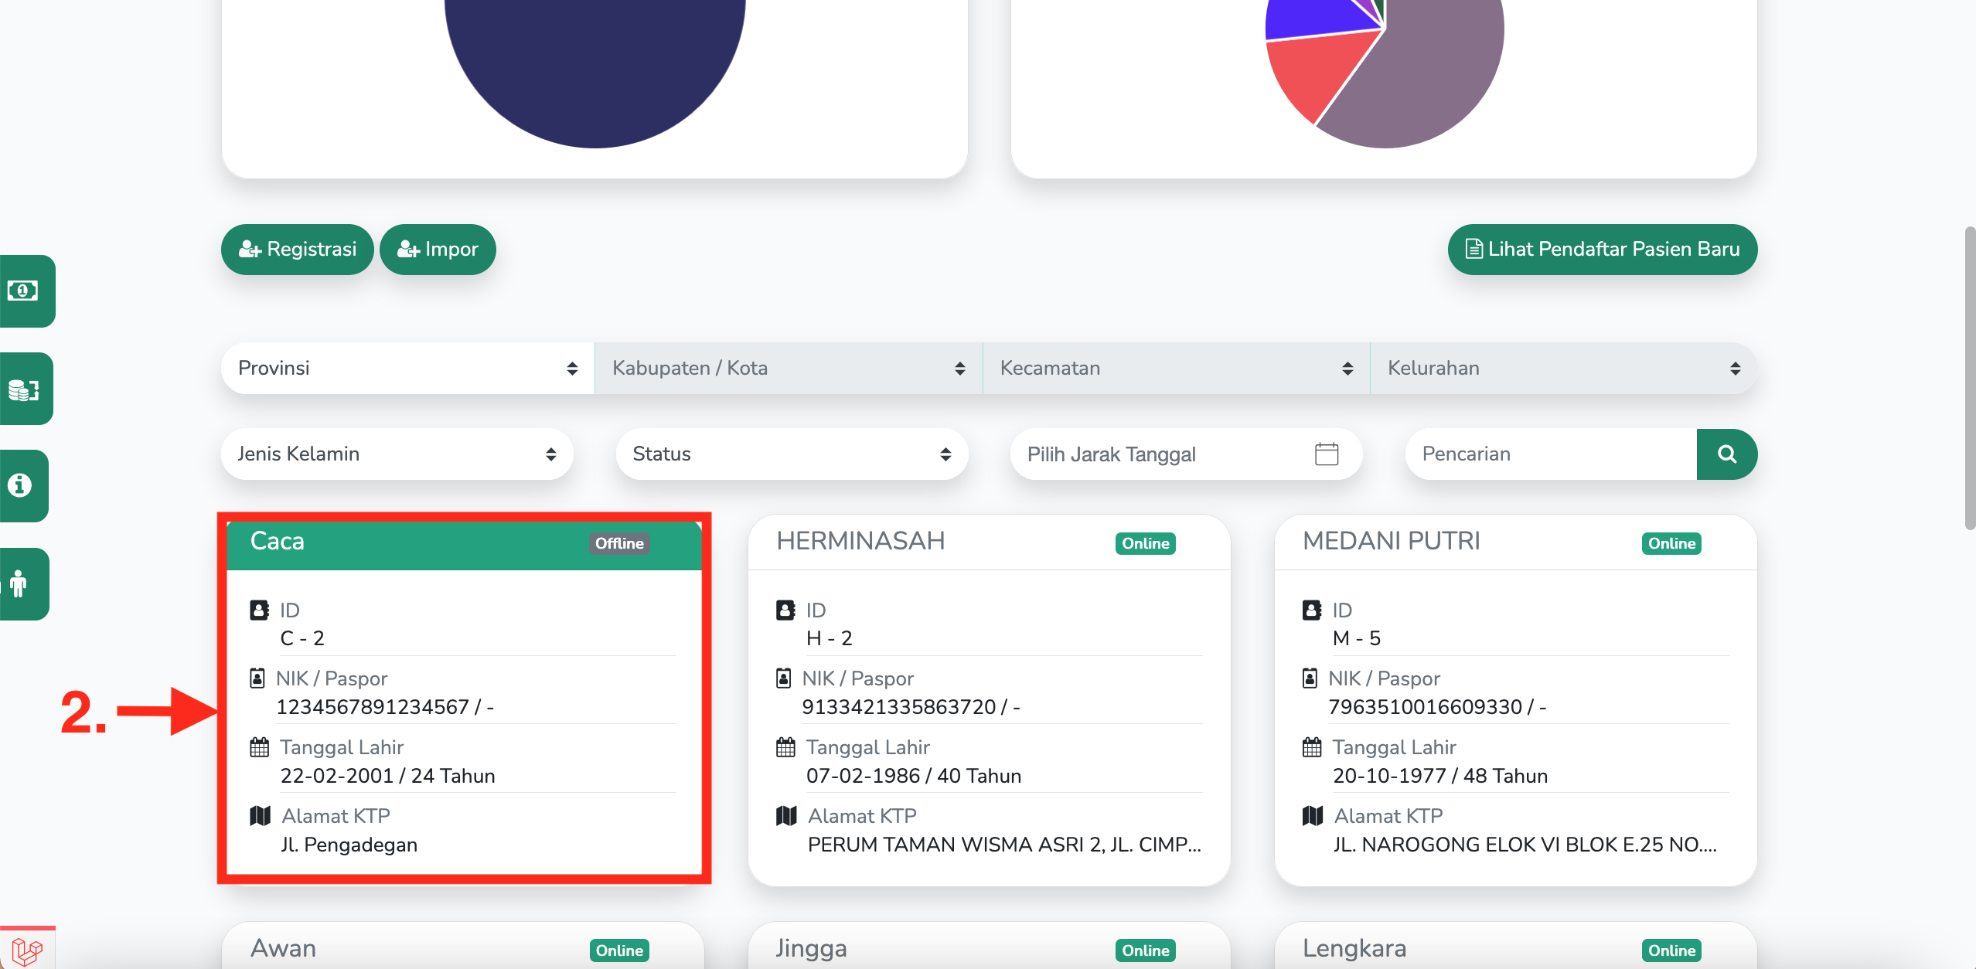
Task: Click the money bill sidebar icon
Action: 23,291
